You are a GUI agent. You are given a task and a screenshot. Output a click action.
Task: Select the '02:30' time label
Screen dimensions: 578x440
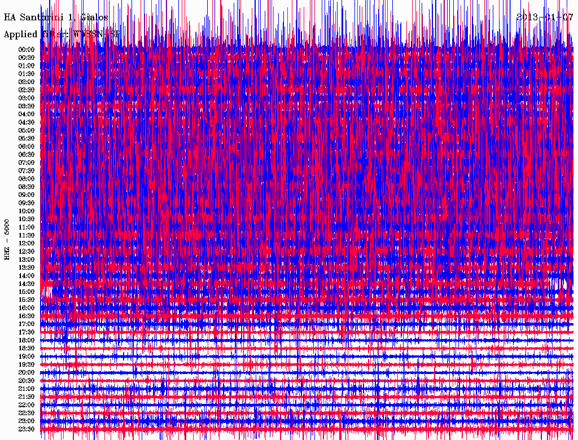coord(27,90)
